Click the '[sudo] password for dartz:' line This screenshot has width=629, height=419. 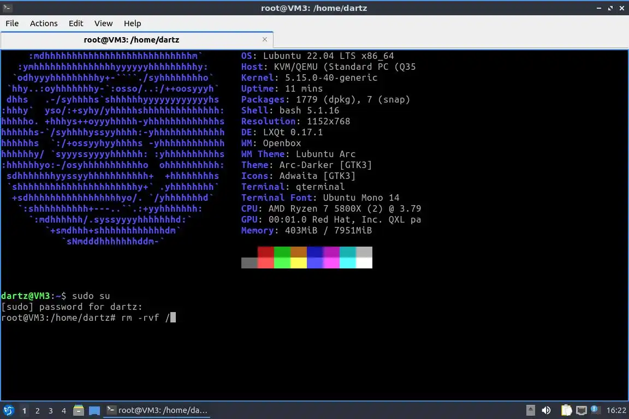coord(72,307)
